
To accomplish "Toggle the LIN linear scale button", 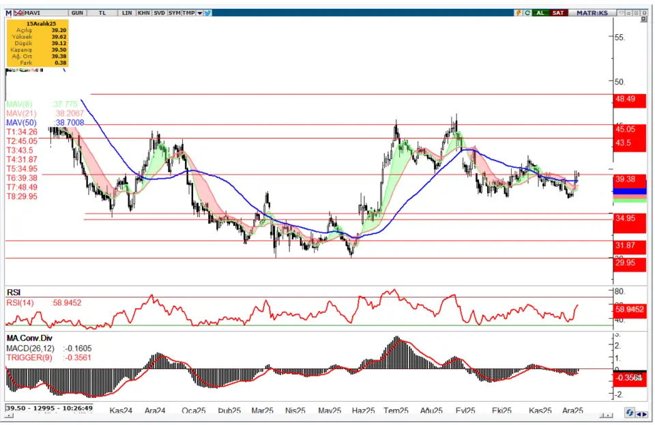I will (126, 13).
